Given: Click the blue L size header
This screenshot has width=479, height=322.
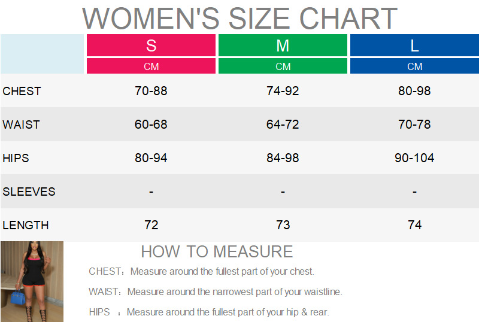Looking at the screenshot, I should 414,45.
